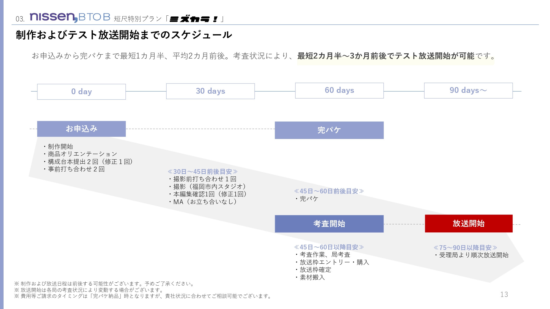Select the slide title 制作およびテスト放送開始までのスケジュール

124,35
